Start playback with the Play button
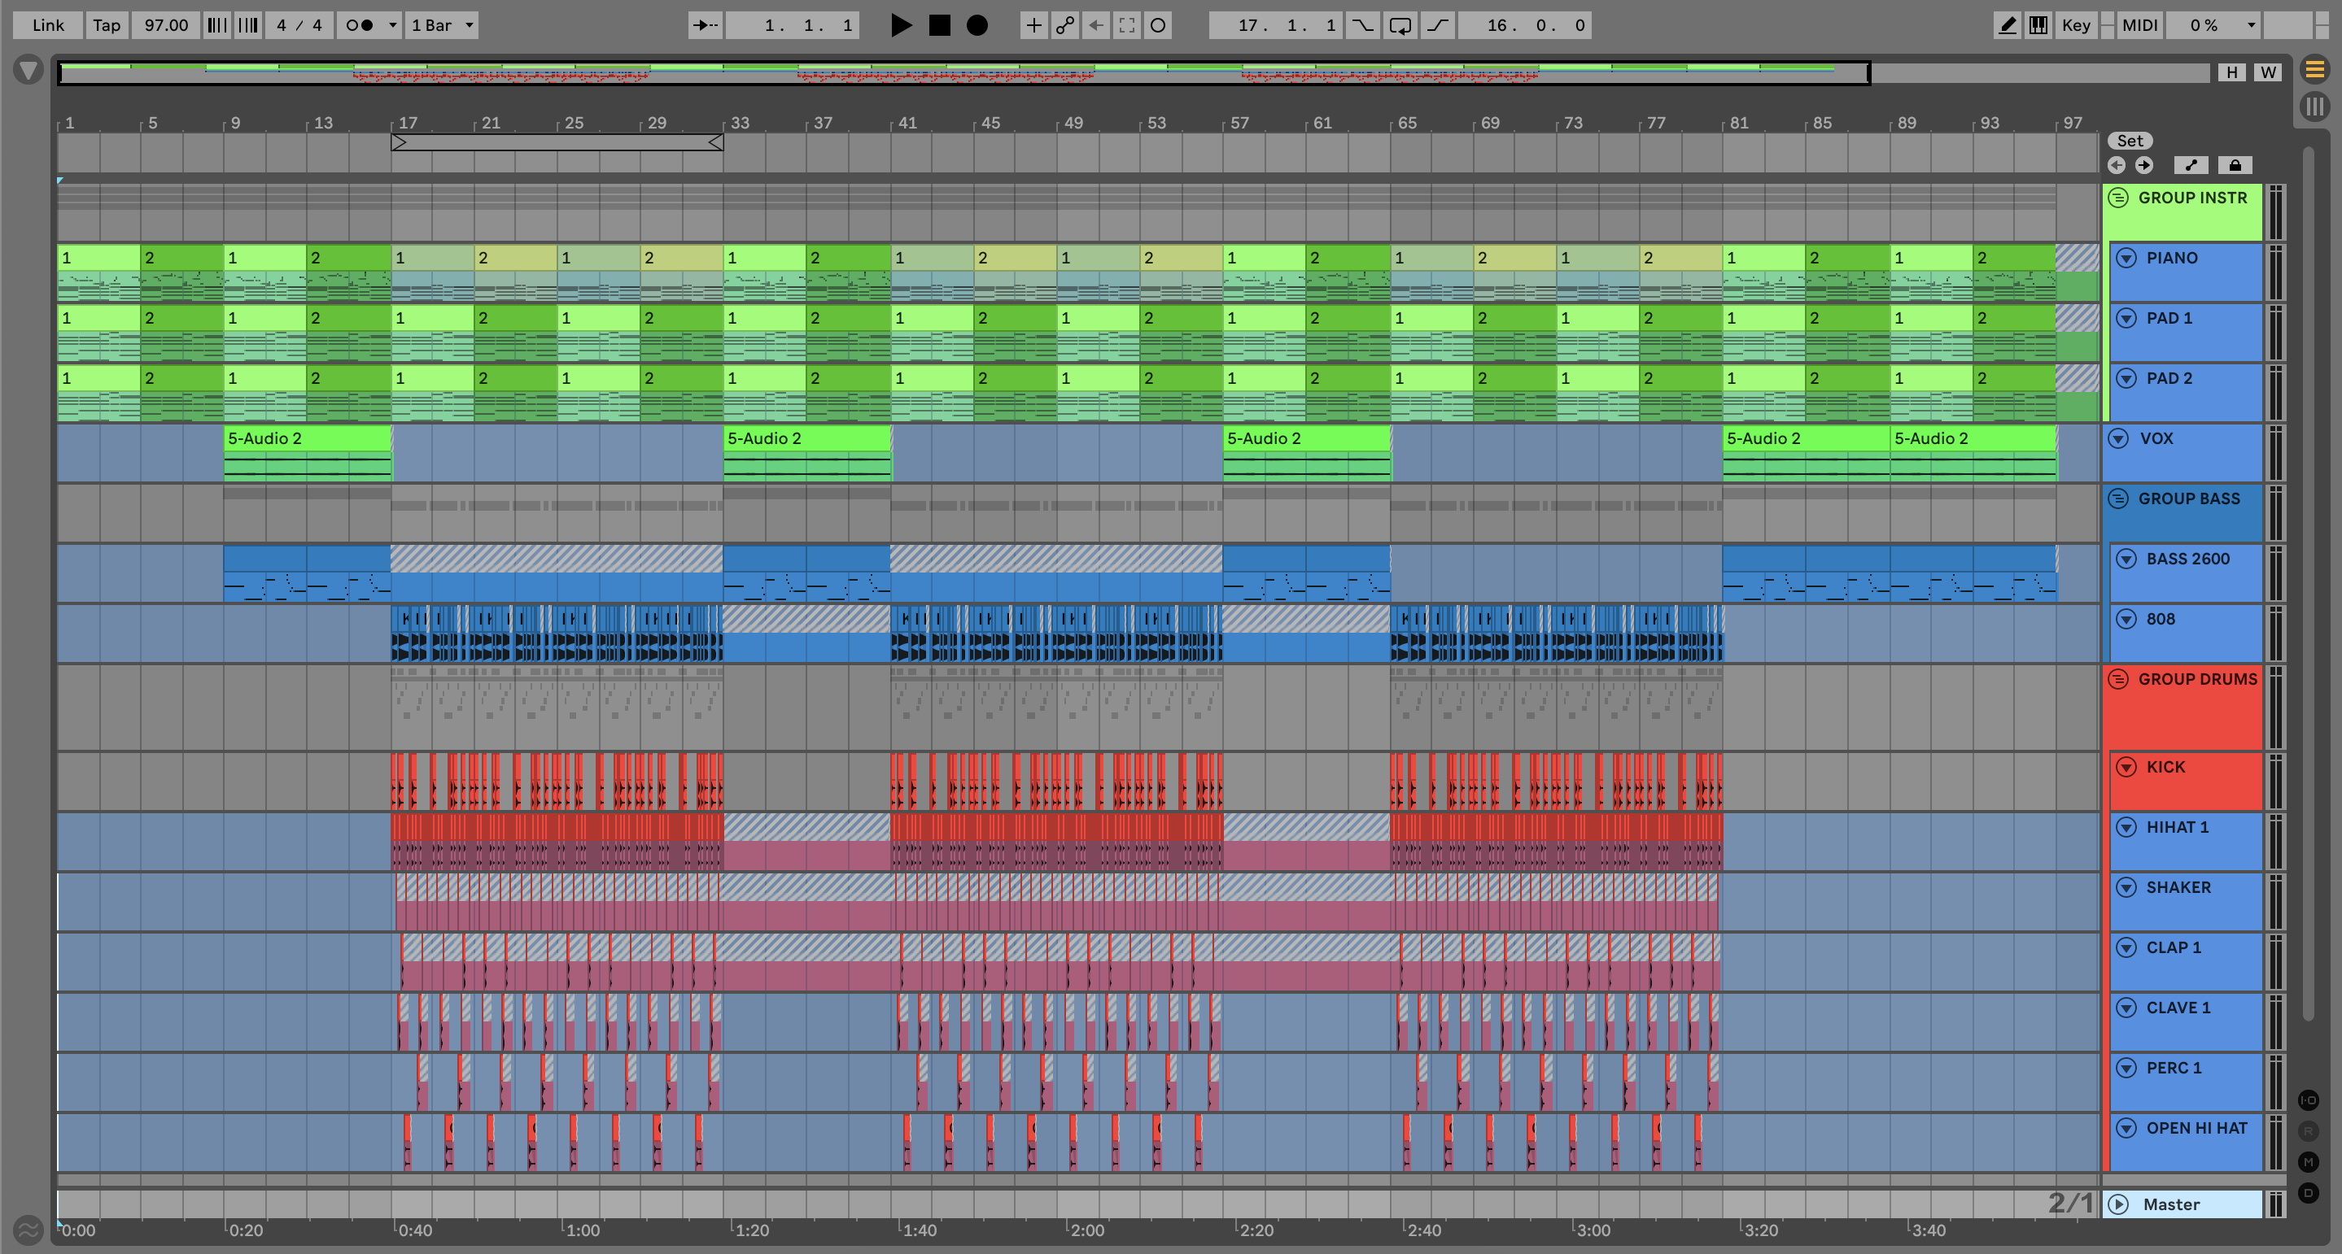 click(900, 25)
